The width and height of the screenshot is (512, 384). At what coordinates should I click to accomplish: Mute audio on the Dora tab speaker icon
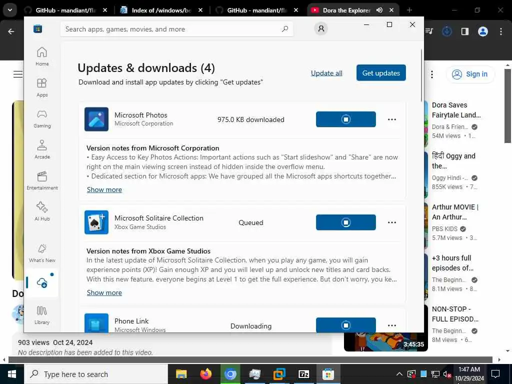[x=379, y=10]
